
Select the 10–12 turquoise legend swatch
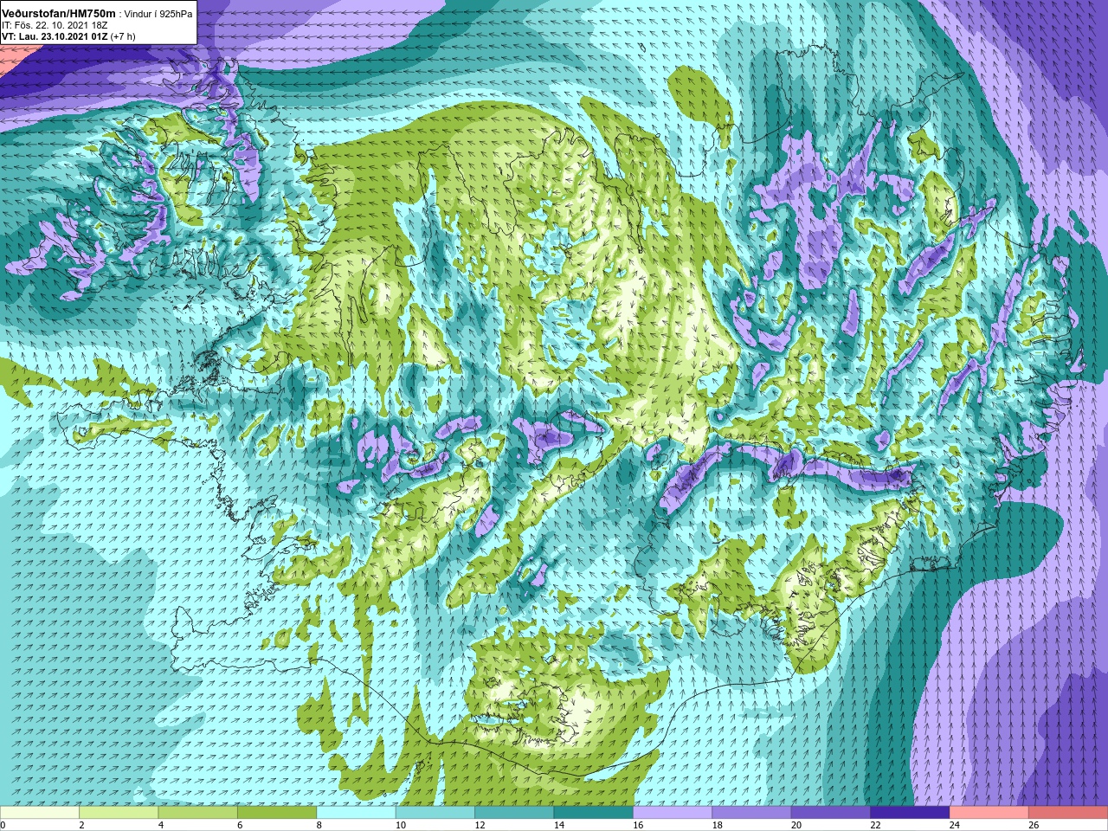pos(435,813)
